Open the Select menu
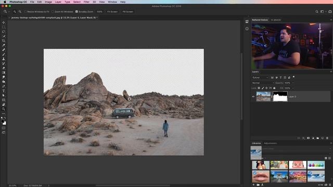This screenshot has width=333, height=187. click(x=77, y=2)
